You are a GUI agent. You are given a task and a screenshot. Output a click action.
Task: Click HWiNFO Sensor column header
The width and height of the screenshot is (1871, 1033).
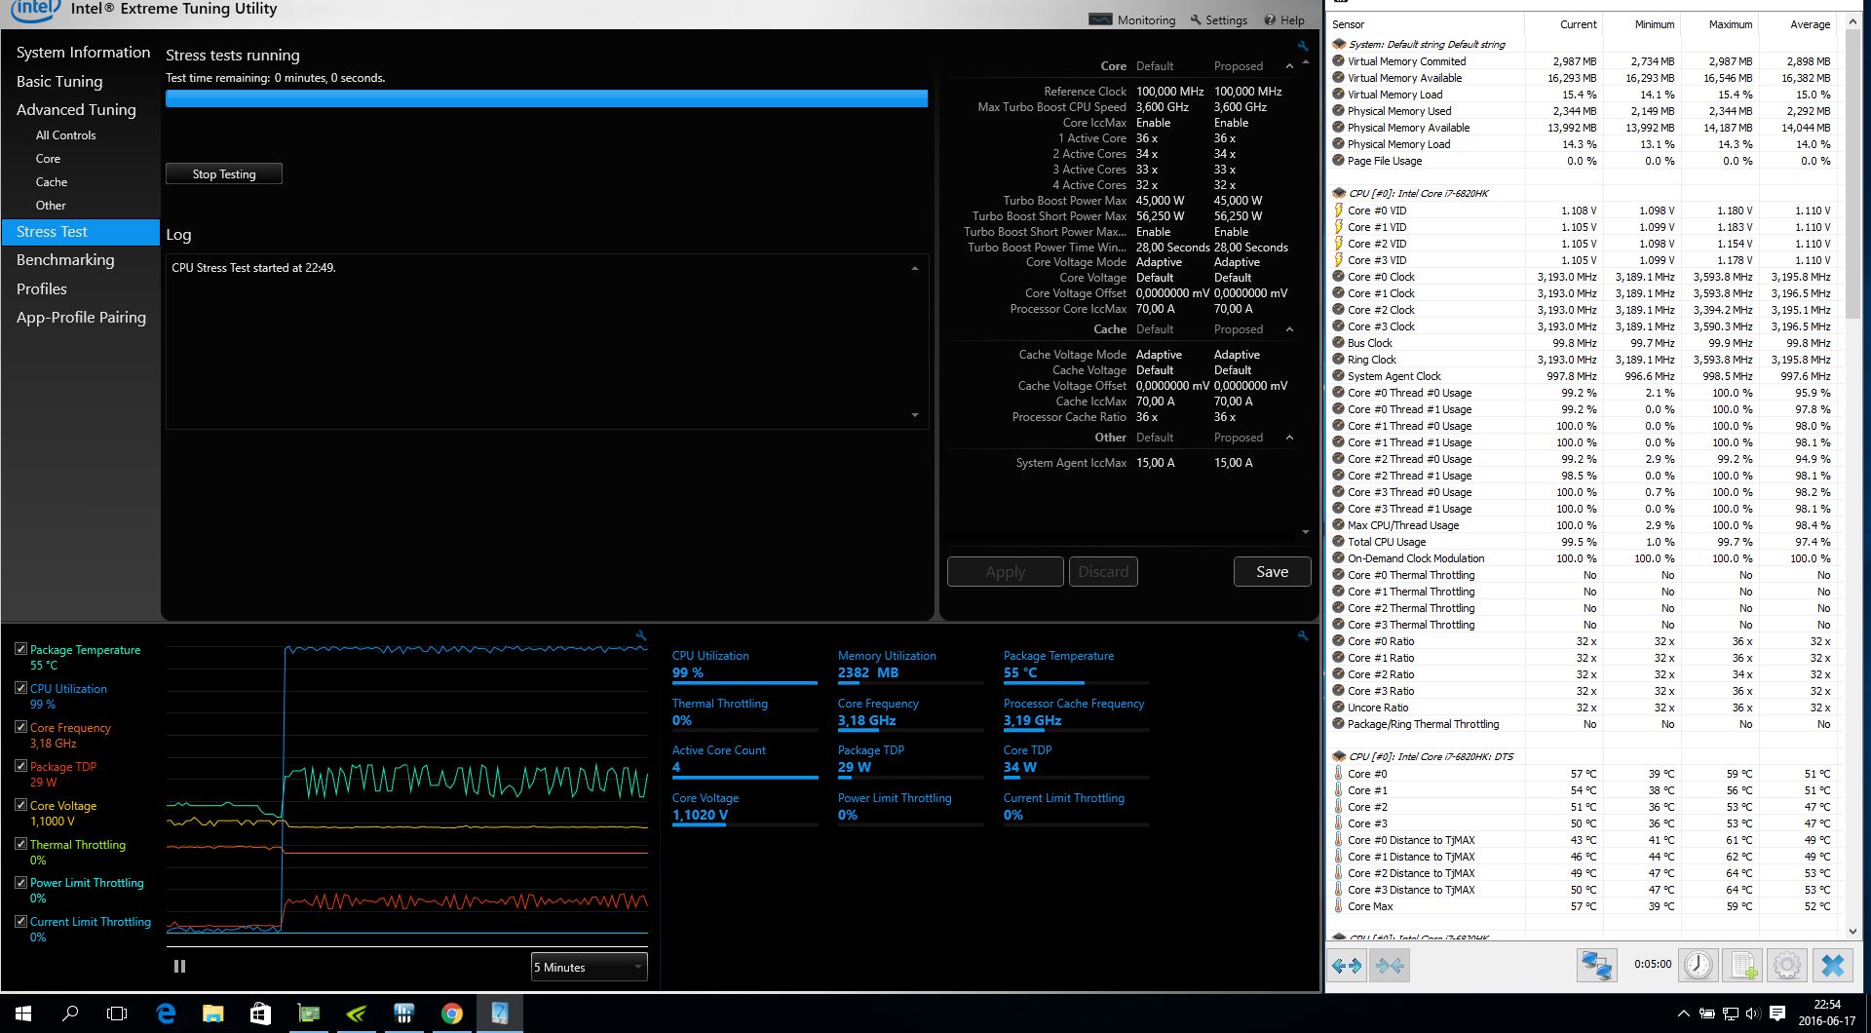click(1427, 24)
